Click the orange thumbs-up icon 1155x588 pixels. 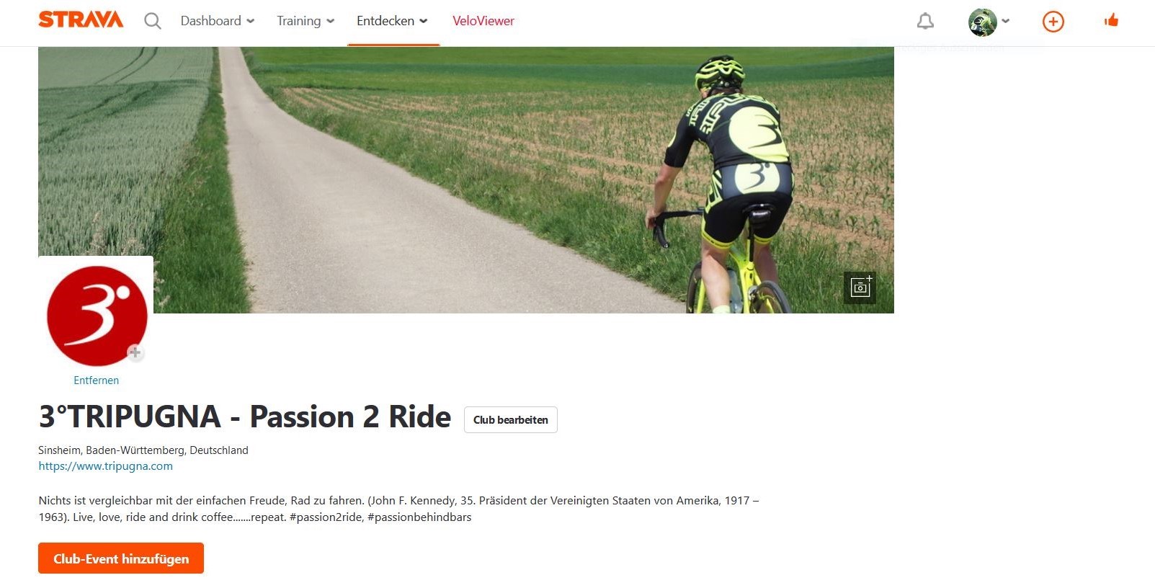tap(1111, 20)
